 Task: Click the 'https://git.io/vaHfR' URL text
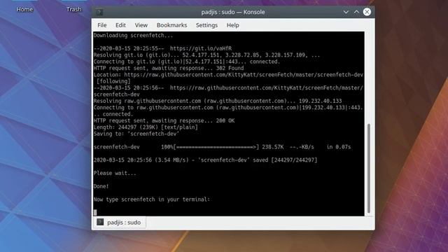point(201,48)
